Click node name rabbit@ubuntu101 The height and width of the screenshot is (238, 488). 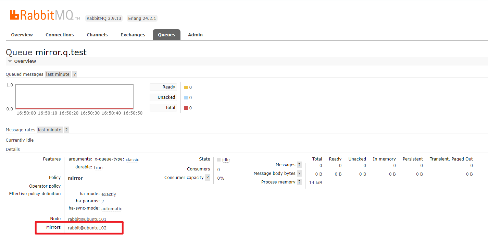(x=87, y=219)
